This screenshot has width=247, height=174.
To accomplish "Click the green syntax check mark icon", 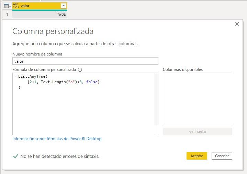I will pos(15,156).
